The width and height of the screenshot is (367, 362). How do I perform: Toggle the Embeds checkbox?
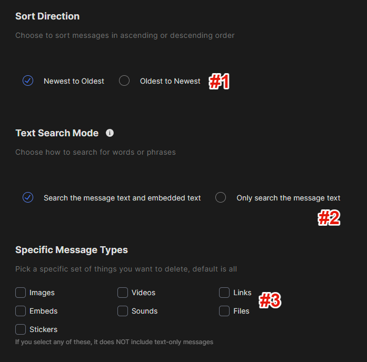tap(21, 311)
